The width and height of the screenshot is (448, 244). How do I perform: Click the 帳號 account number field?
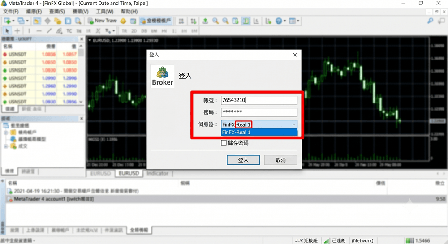pos(259,100)
